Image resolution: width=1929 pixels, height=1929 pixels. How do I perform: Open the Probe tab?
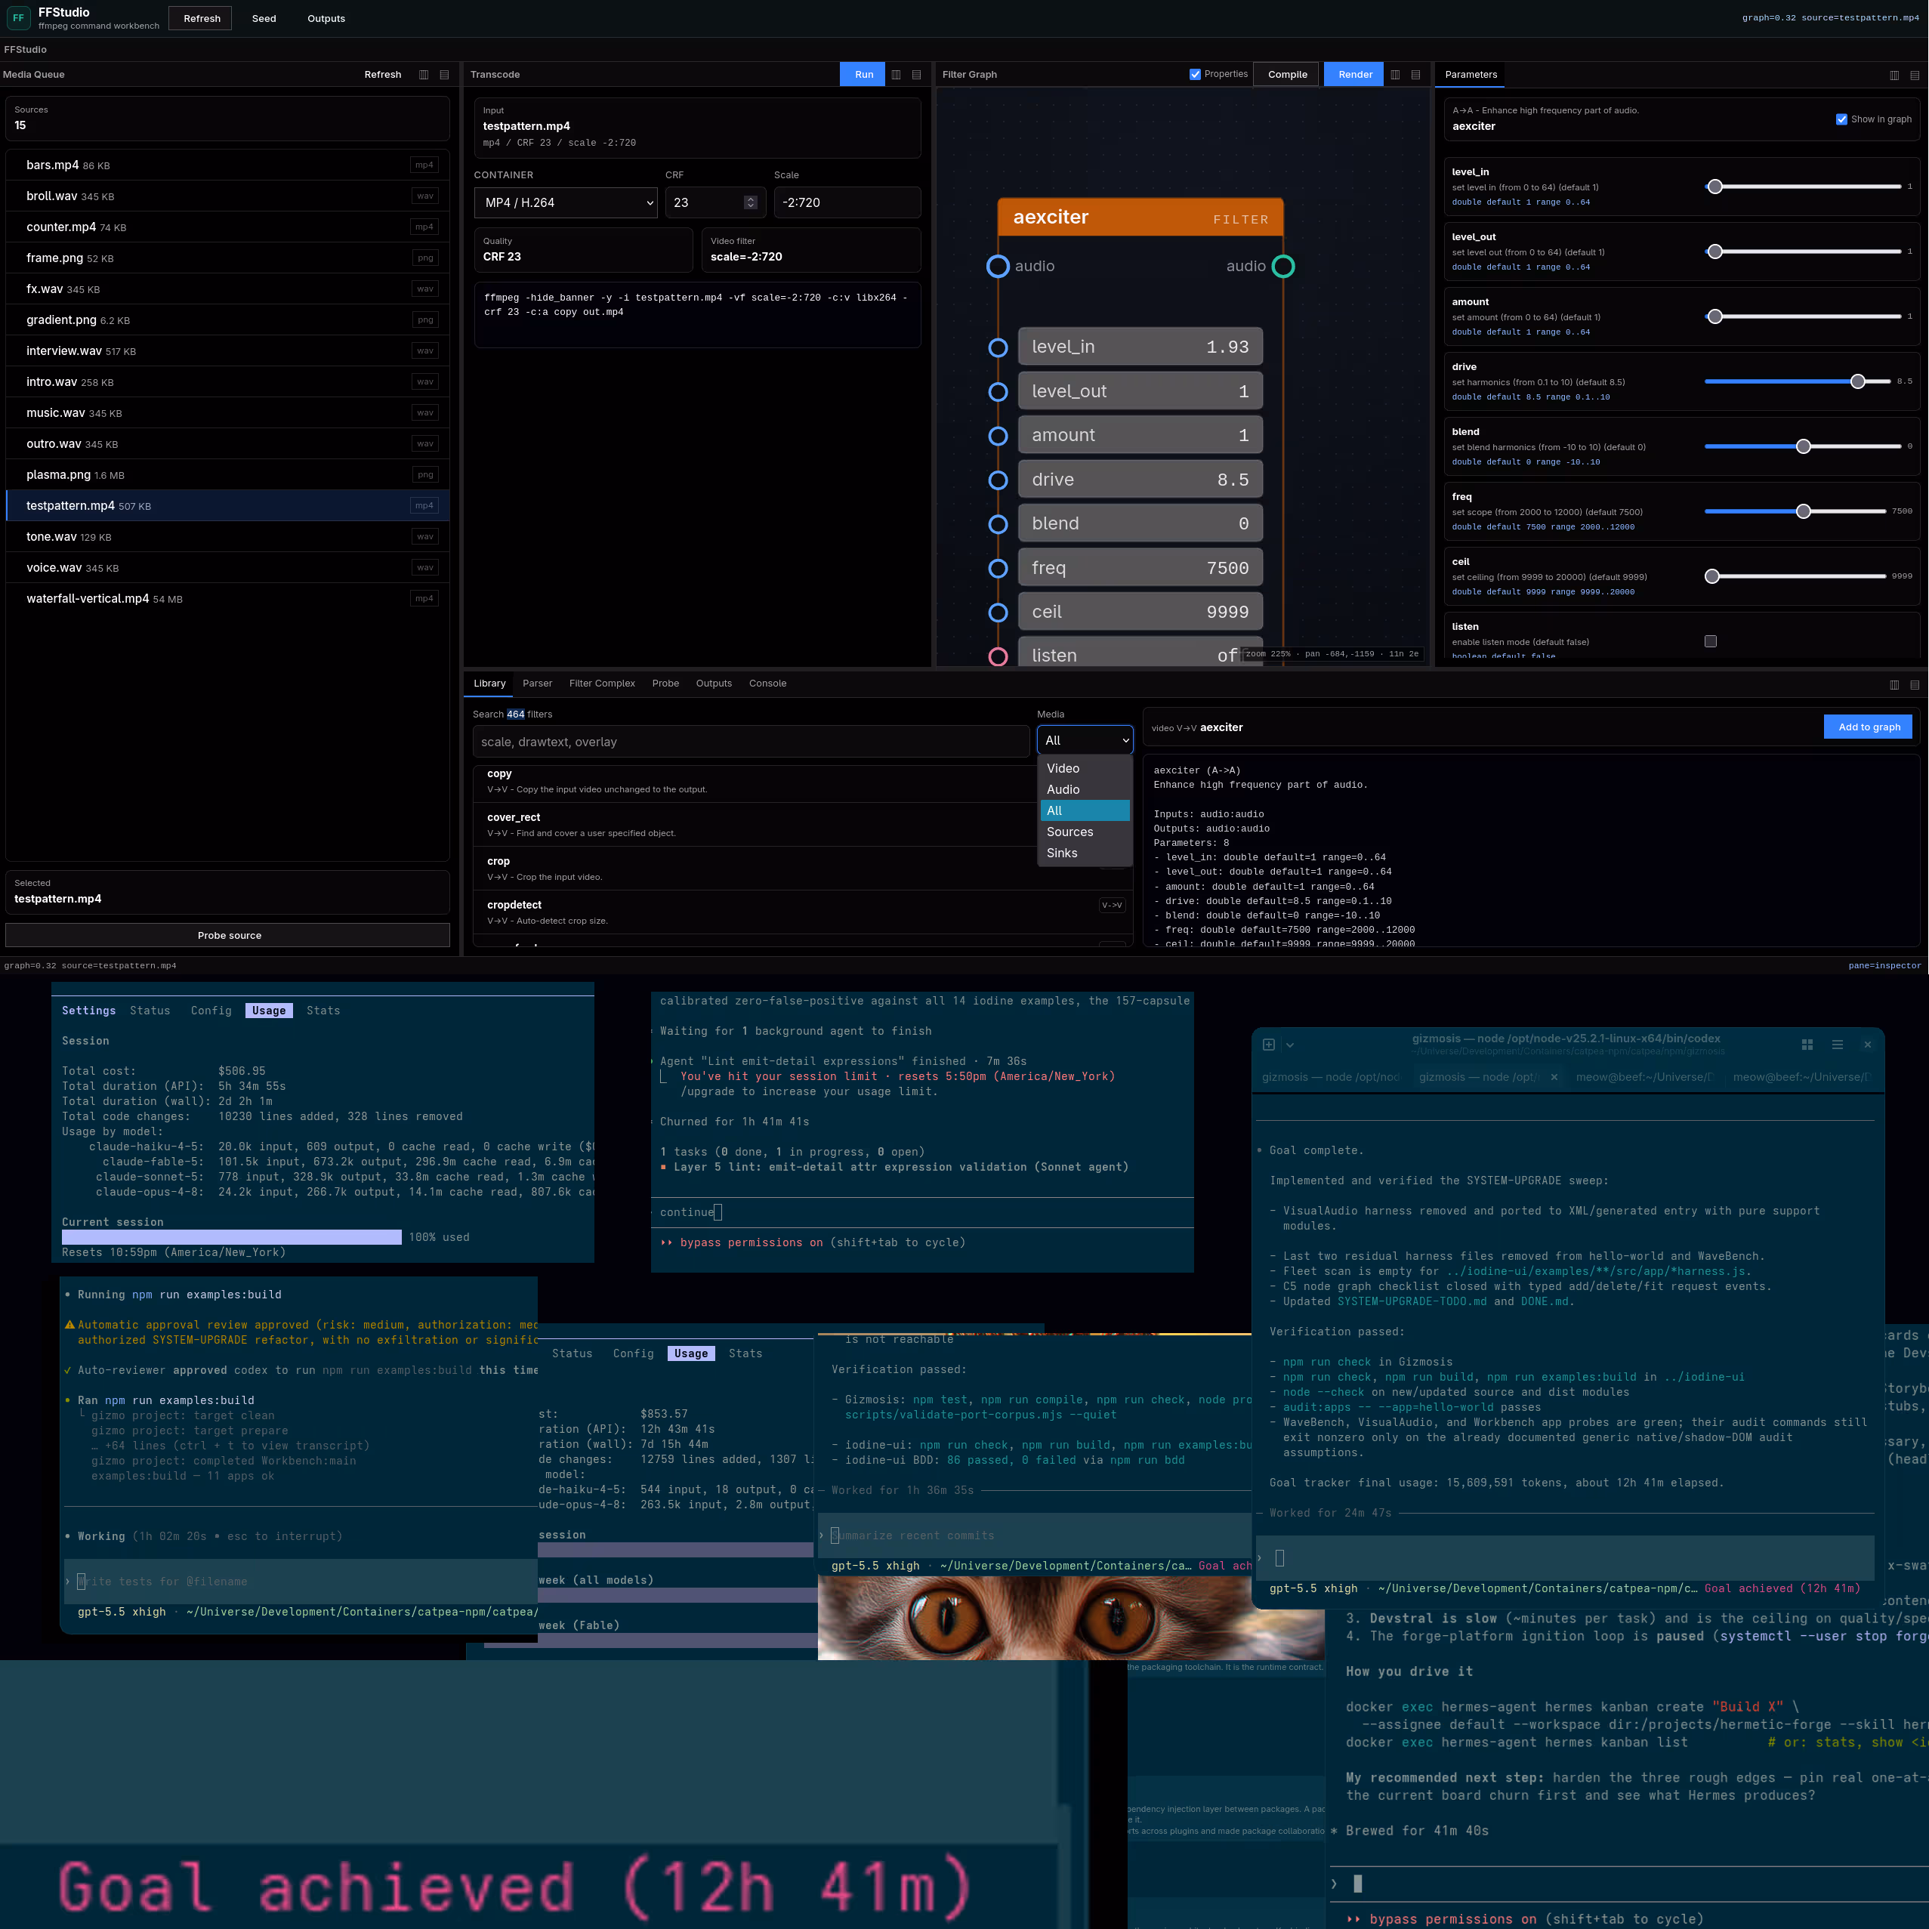pyautogui.click(x=665, y=684)
